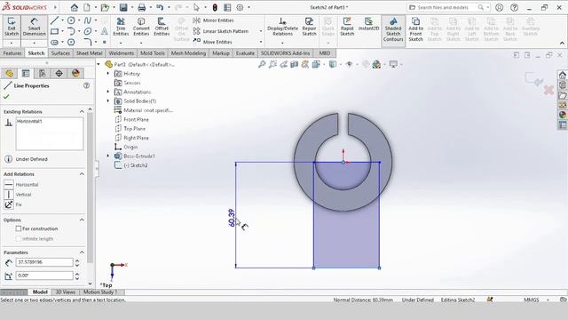Click the Convert Entities tool
This screenshot has height=320, width=568.
point(141,27)
